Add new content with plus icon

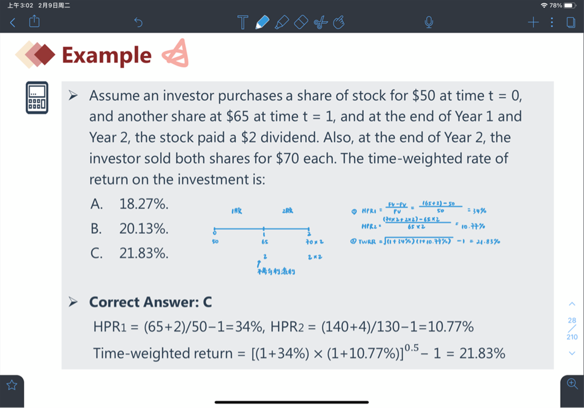coord(533,22)
